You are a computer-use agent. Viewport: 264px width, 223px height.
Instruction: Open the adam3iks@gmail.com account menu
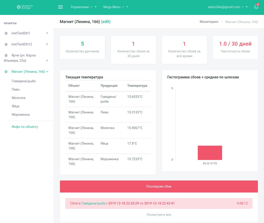[227, 7]
